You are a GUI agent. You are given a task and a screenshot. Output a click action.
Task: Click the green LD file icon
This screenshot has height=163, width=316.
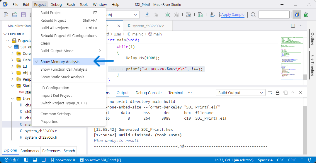click(x=200, y=15)
